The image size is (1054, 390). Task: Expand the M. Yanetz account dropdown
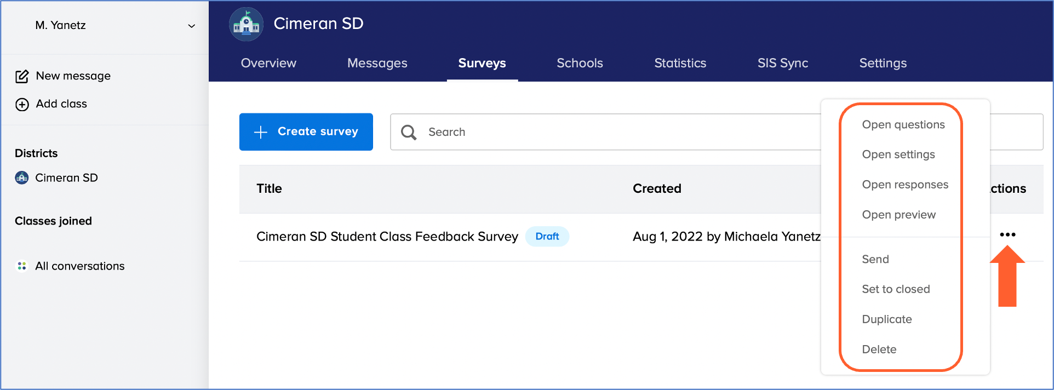tap(191, 26)
